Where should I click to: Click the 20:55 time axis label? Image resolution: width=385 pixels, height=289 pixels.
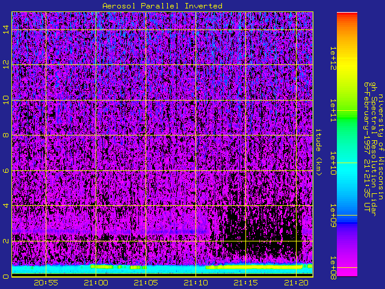click(46, 283)
